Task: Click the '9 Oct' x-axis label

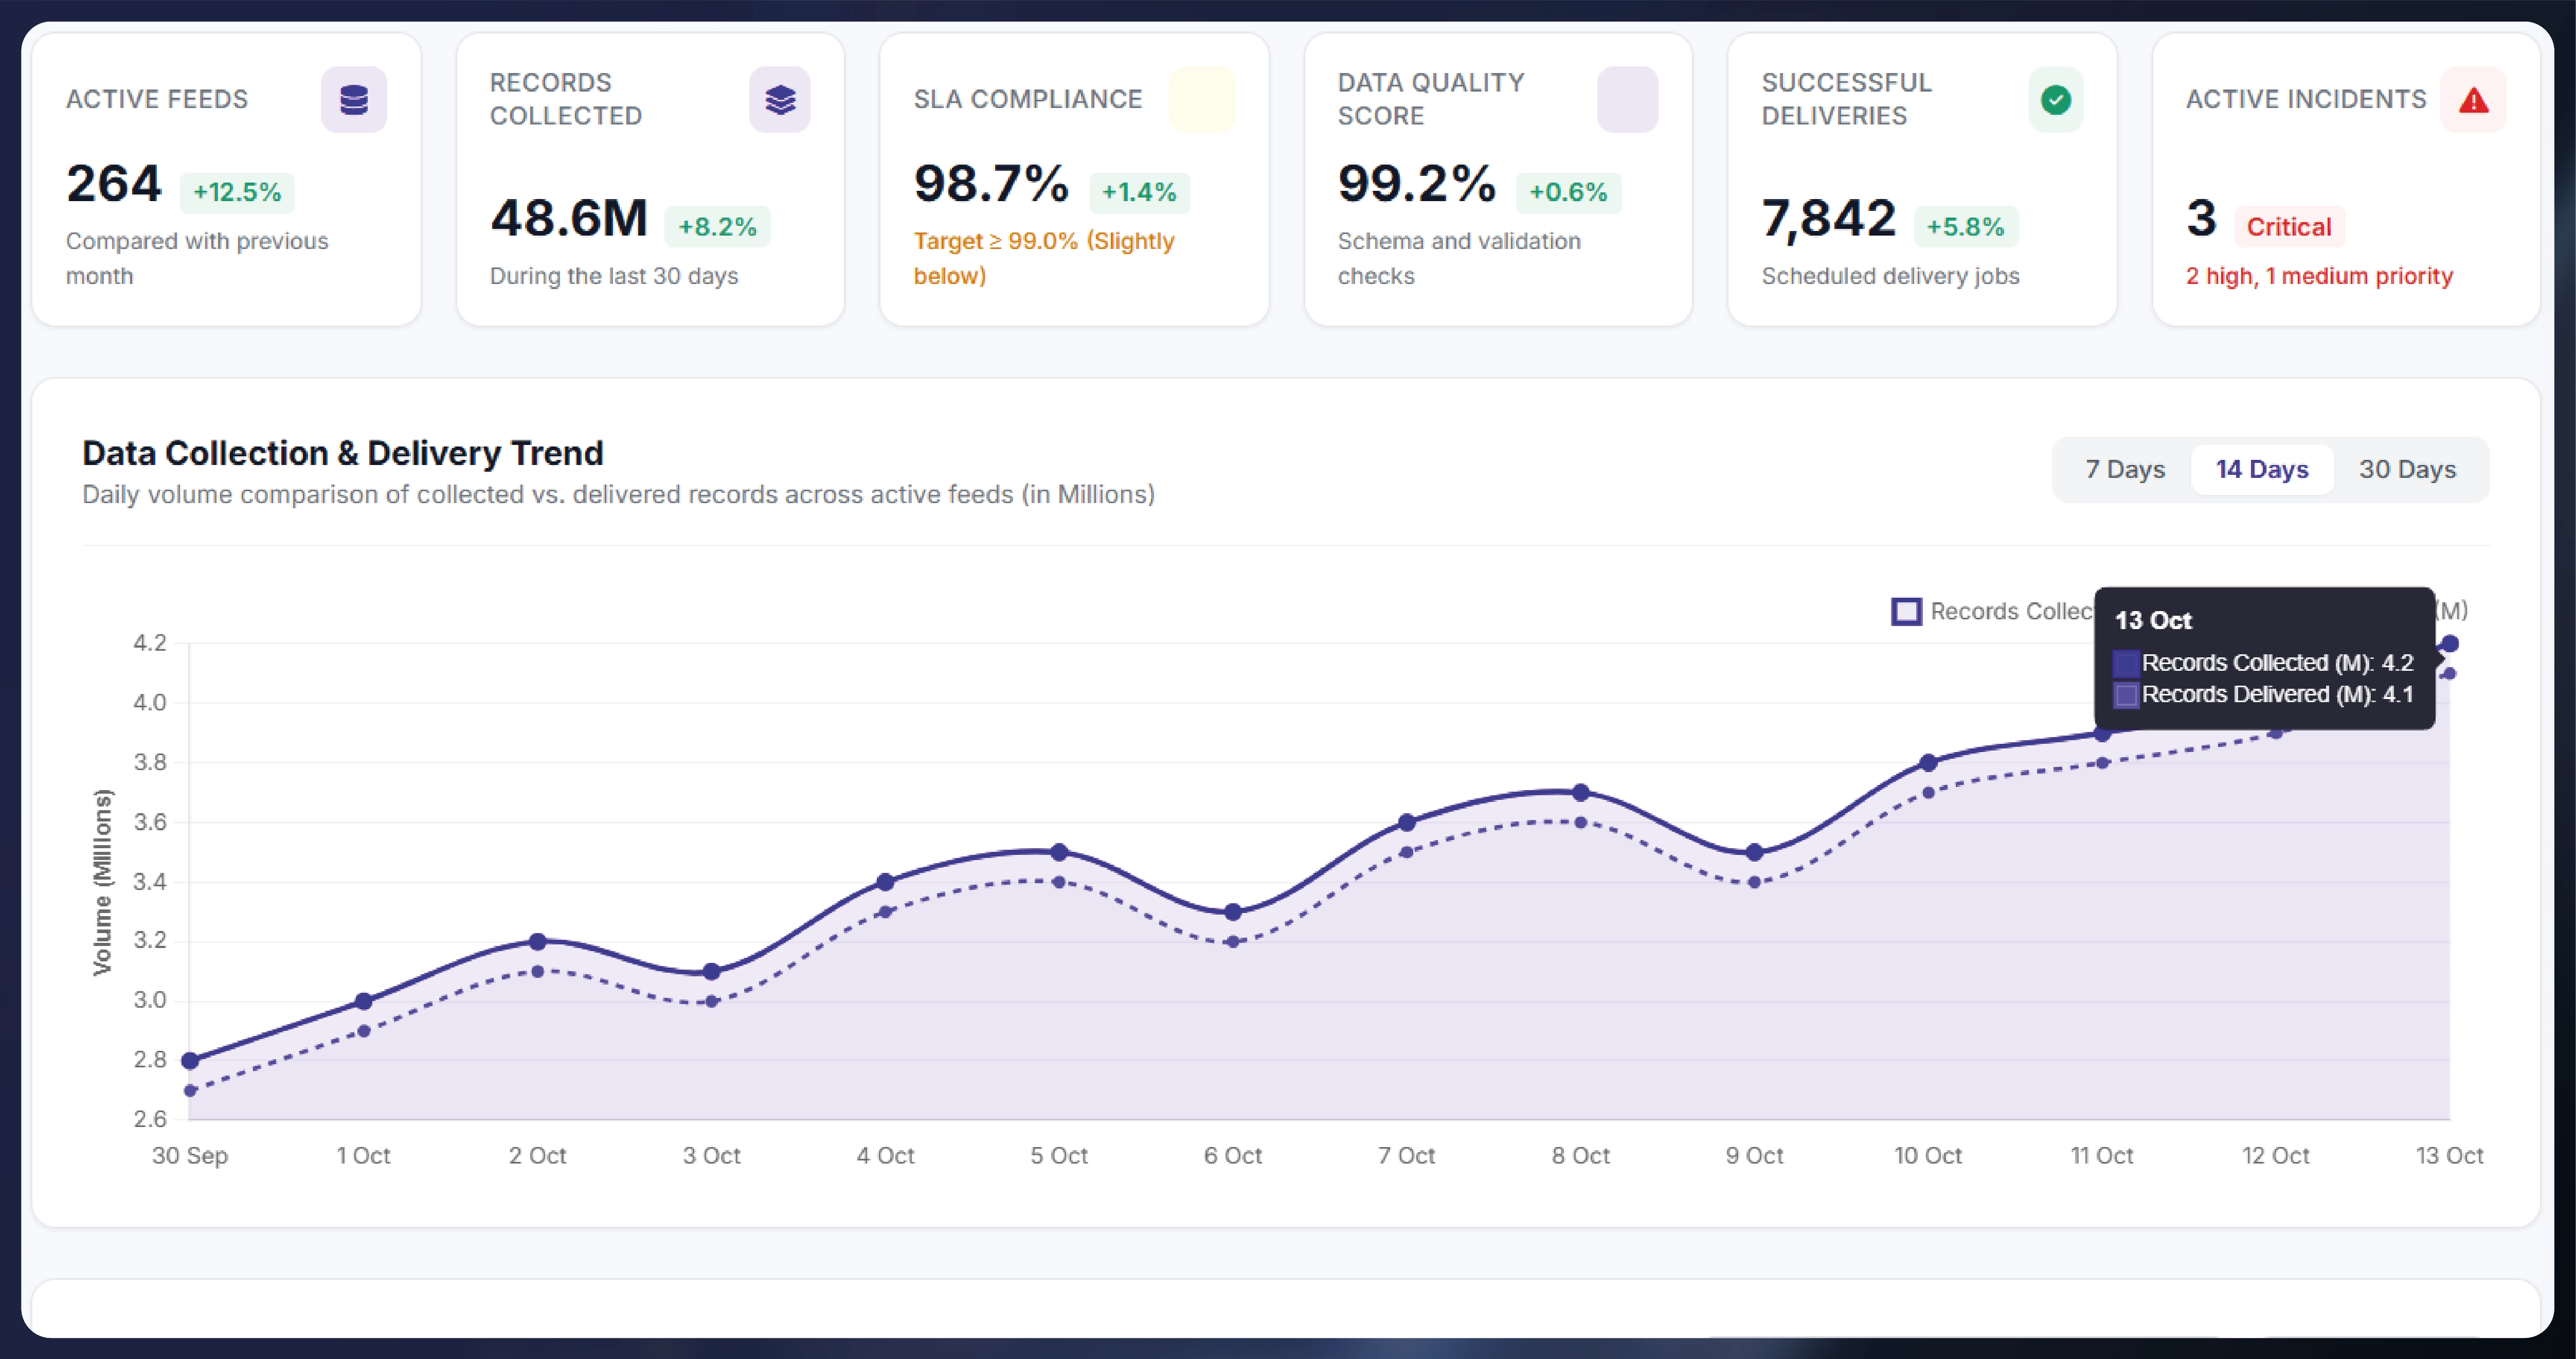Action: coord(1754,1156)
